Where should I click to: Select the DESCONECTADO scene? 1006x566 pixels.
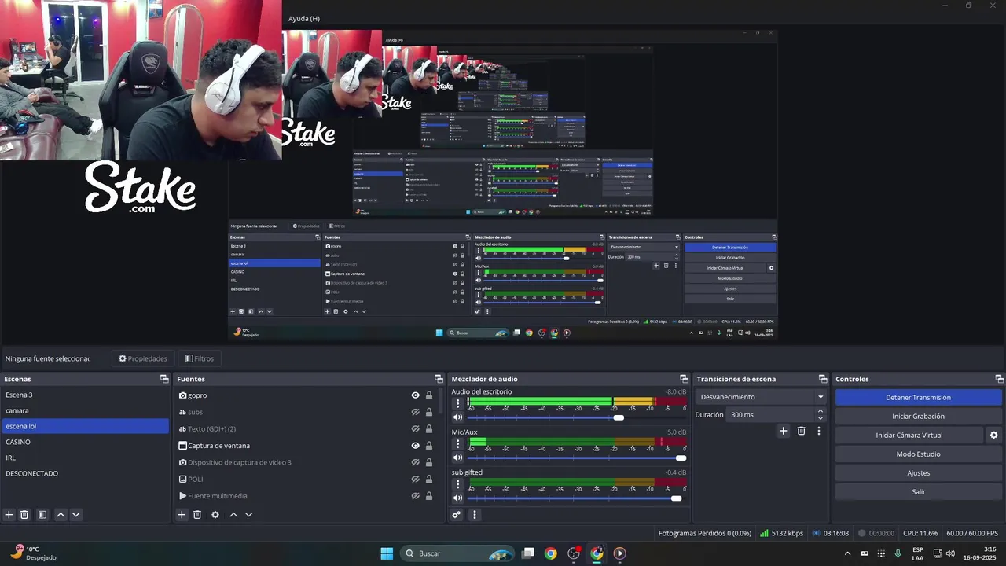click(85, 473)
